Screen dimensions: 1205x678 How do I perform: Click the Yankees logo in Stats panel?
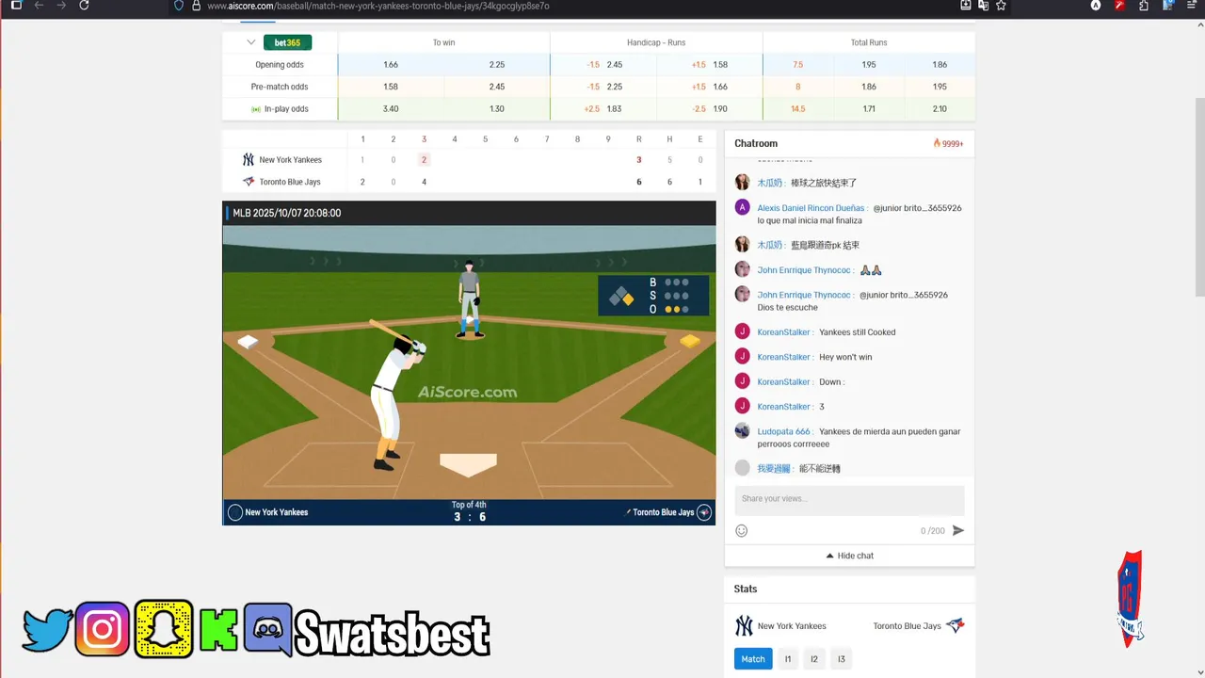[x=744, y=625]
